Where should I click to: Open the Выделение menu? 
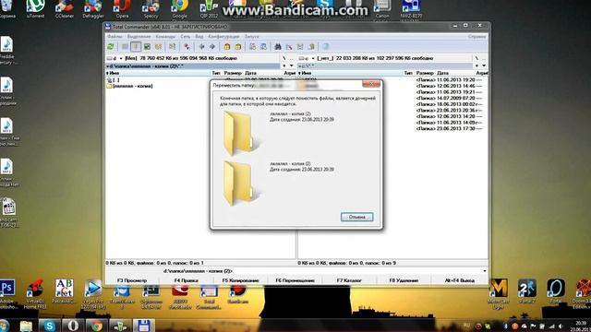coord(139,37)
